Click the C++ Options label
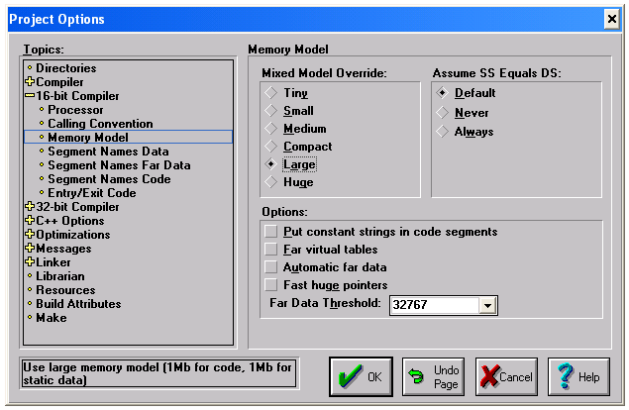The width and height of the screenshot is (629, 410). (70, 221)
